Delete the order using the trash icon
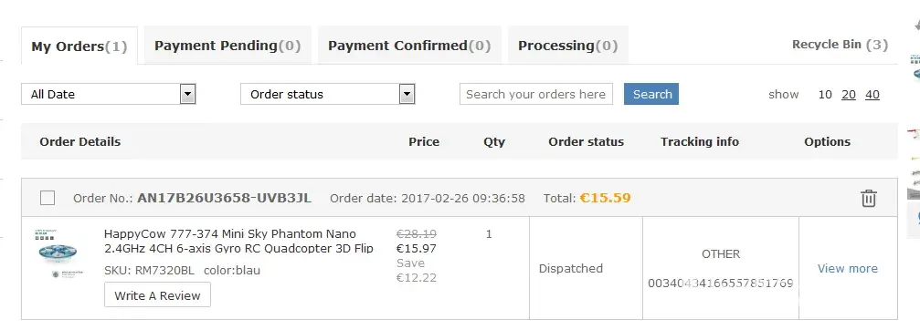This screenshot has height=330, width=920. [x=868, y=199]
